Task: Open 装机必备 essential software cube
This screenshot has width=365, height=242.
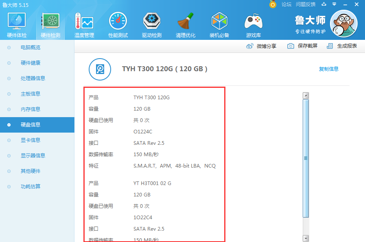Action: pyautogui.click(x=219, y=25)
